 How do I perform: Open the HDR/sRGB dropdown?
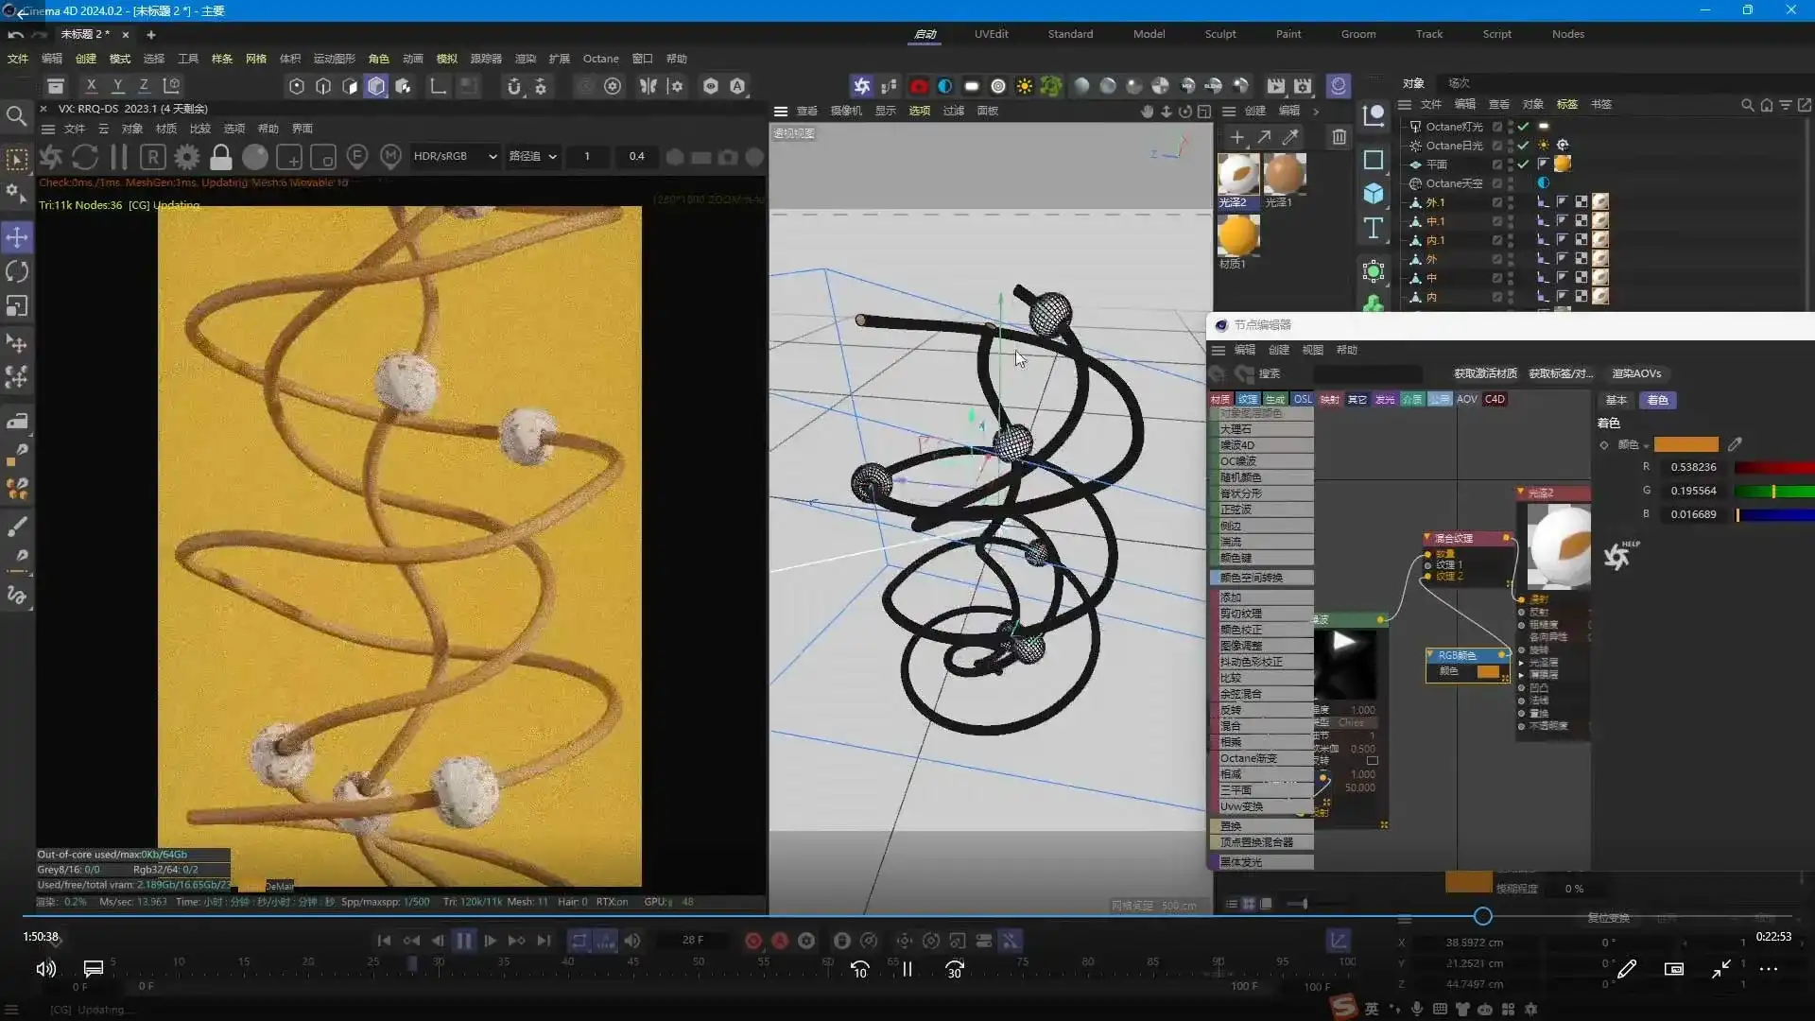pyautogui.click(x=455, y=157)
